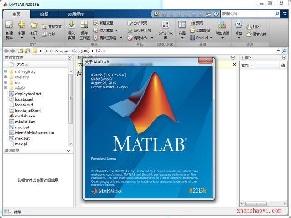This screenshot has width=291, height=218.
Task: Open the 新建 dropdown arrow
Action: (x=22, y=38)
